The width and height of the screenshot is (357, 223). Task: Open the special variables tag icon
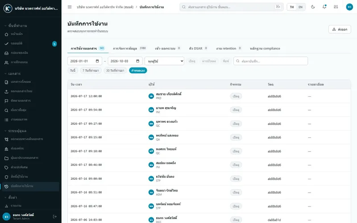6,168
